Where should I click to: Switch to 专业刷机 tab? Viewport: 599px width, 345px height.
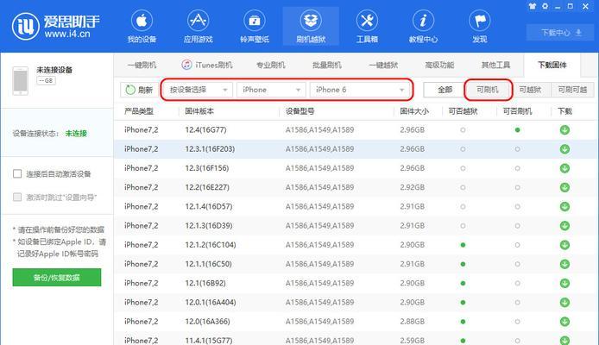tap(271, 65)
